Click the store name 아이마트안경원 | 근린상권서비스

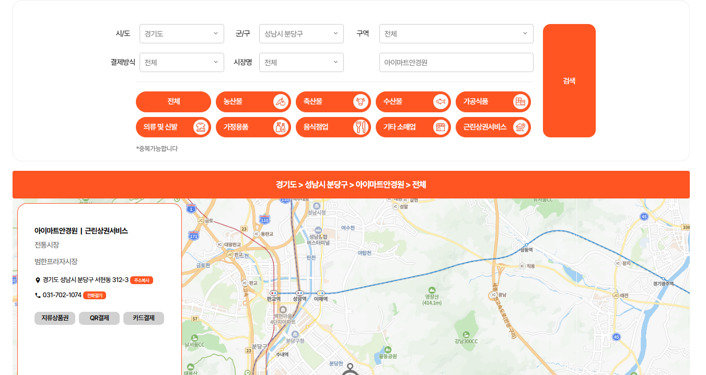[x=82, y=230]
